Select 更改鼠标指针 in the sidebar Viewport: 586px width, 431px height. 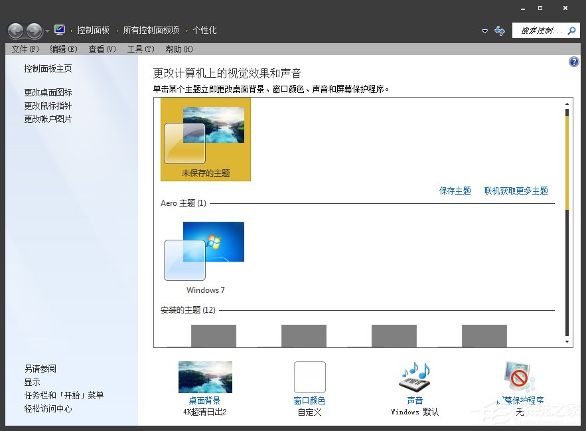(x=46, y=106)
